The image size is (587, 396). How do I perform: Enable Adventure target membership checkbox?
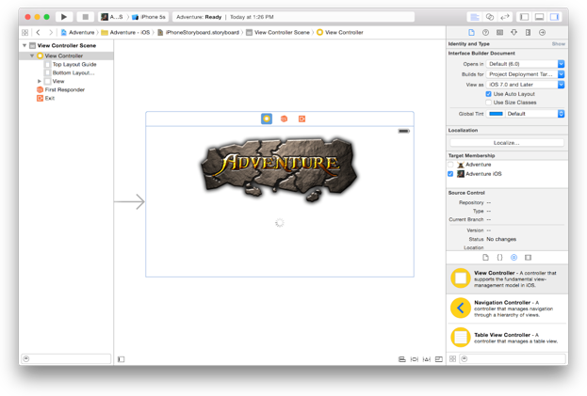450,165
